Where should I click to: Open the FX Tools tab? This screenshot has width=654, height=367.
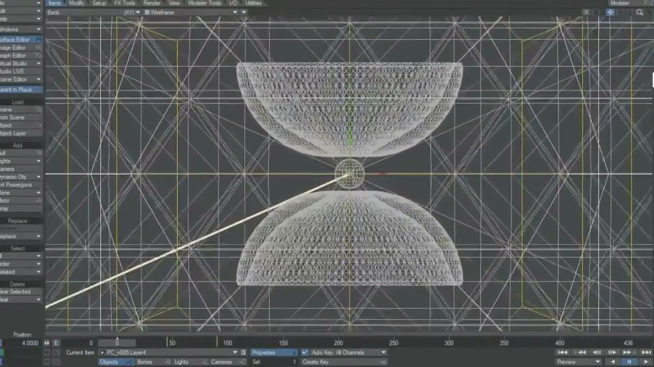[x=125, y=3]
